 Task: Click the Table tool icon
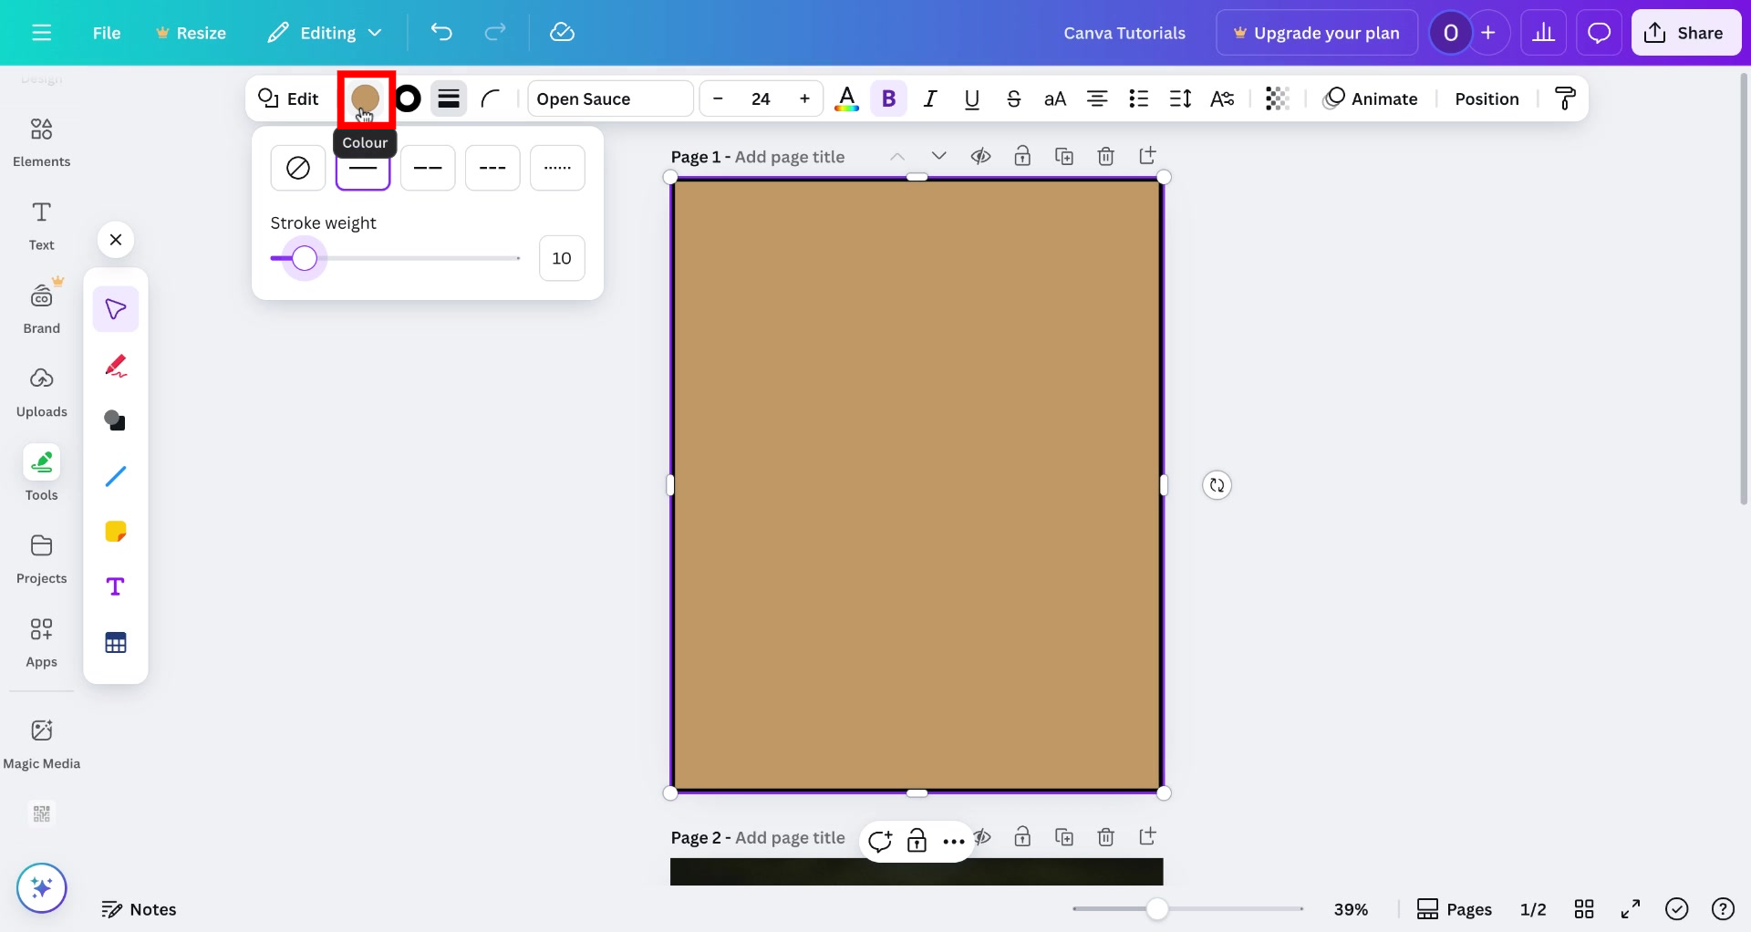[116, 642]
